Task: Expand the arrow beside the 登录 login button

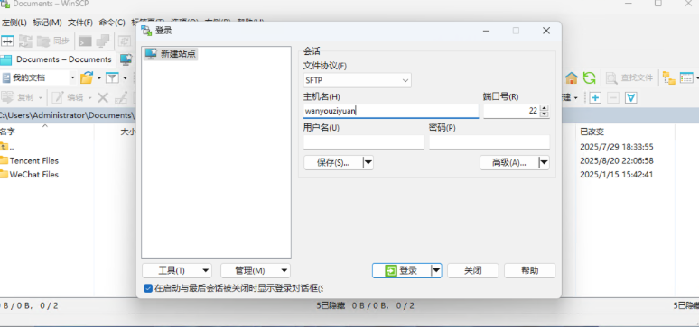Action: click(436, 270)
